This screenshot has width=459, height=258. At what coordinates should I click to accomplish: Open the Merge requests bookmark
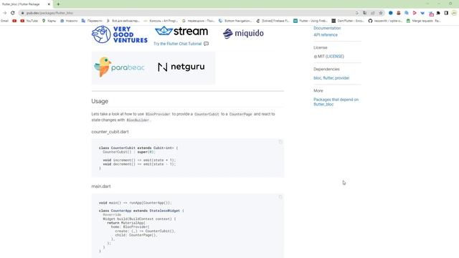click(x=423, y=21)
